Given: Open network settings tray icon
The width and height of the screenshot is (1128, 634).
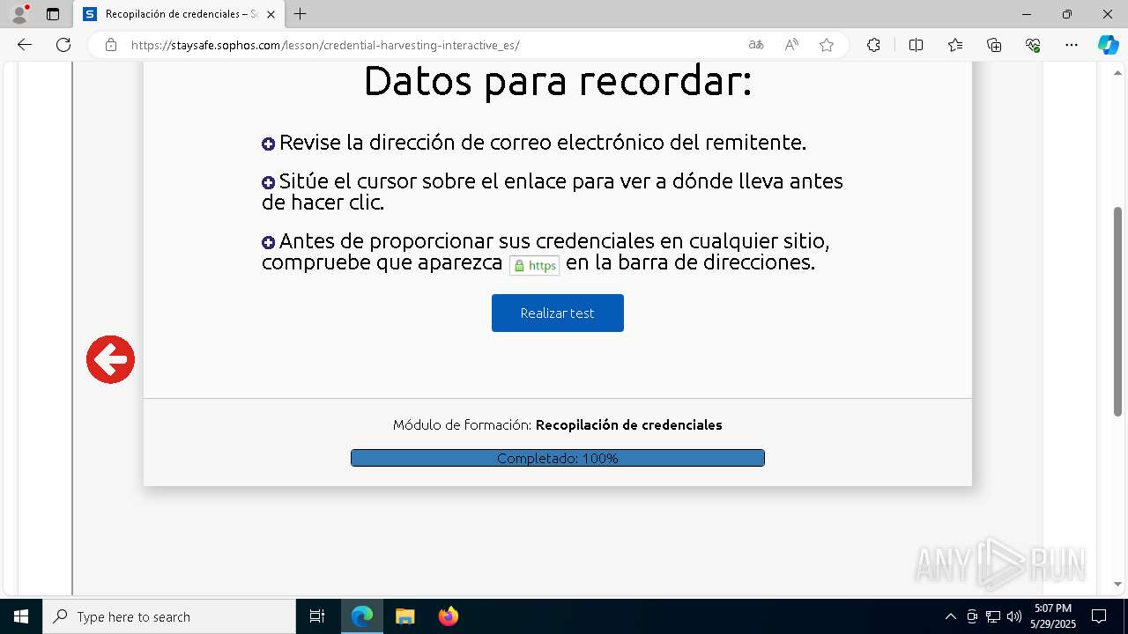Looking at the screenshot, I should pos(993,616).
